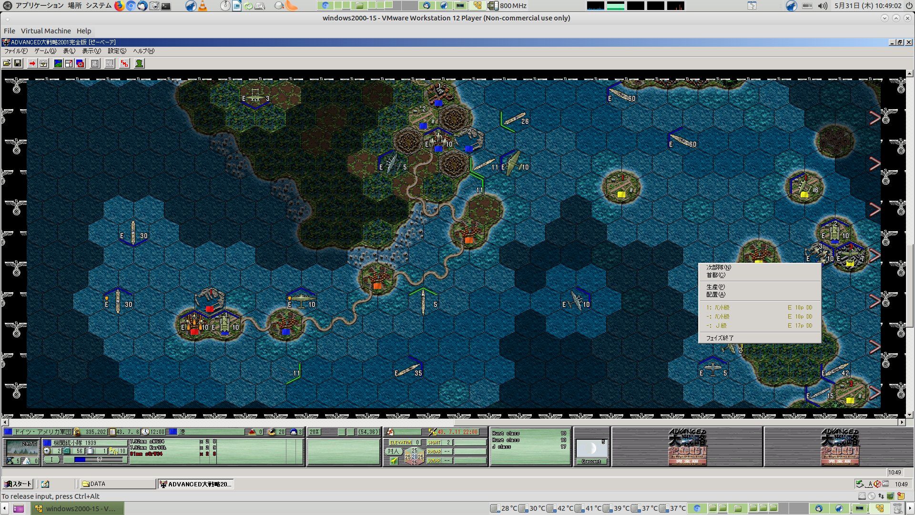The height and width of the screenshot is (515, 915).
Task: Open the アプリケーション menu in top panel
Action: point(39,6)
